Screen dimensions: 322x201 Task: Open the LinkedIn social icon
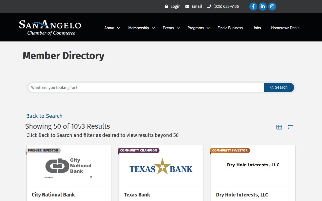(263, 7)
